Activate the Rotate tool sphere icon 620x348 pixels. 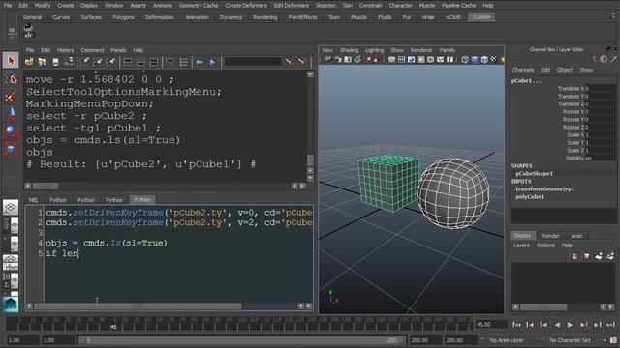[x=11, y=131]
